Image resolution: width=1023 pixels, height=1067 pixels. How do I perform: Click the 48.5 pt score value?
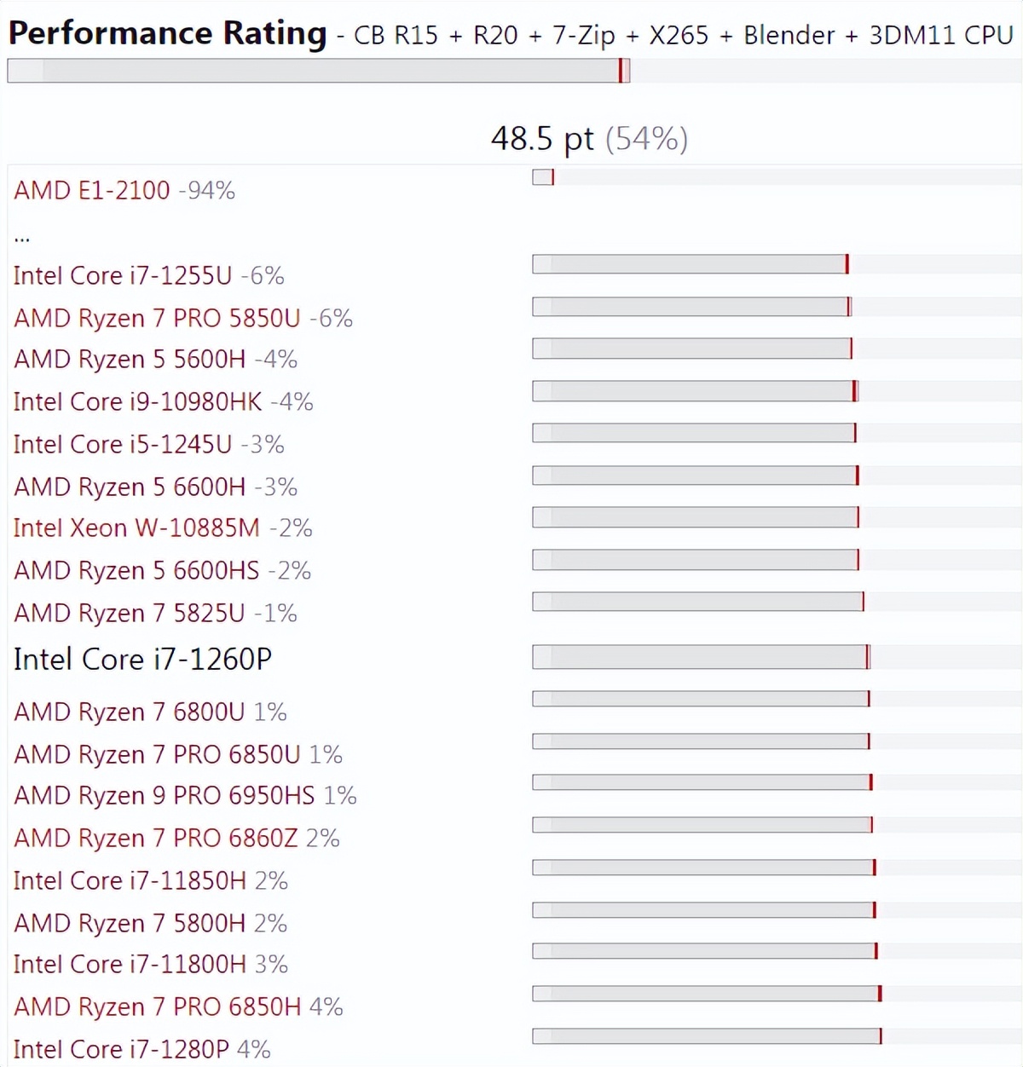(x=542, y=138)
